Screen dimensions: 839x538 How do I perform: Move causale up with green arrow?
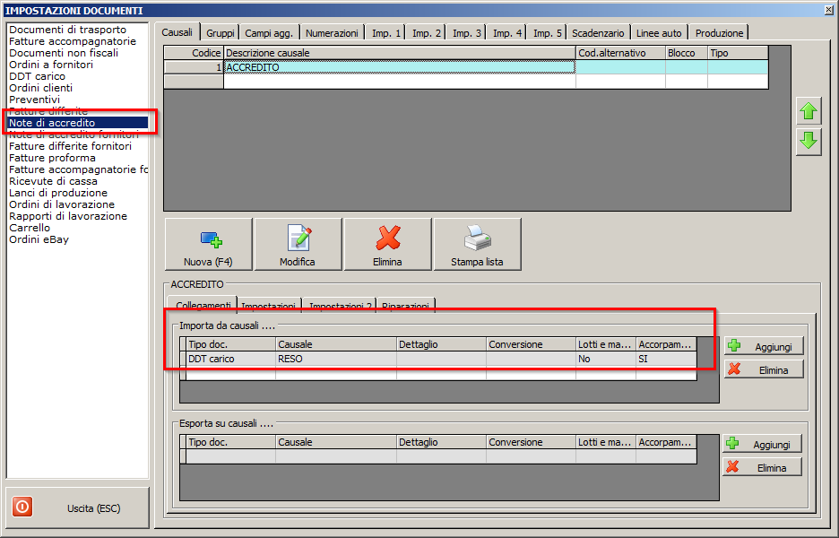[x=809, y=111]
